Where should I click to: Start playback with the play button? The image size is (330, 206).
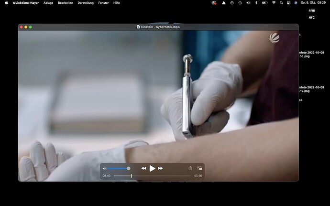pos(152,168)
